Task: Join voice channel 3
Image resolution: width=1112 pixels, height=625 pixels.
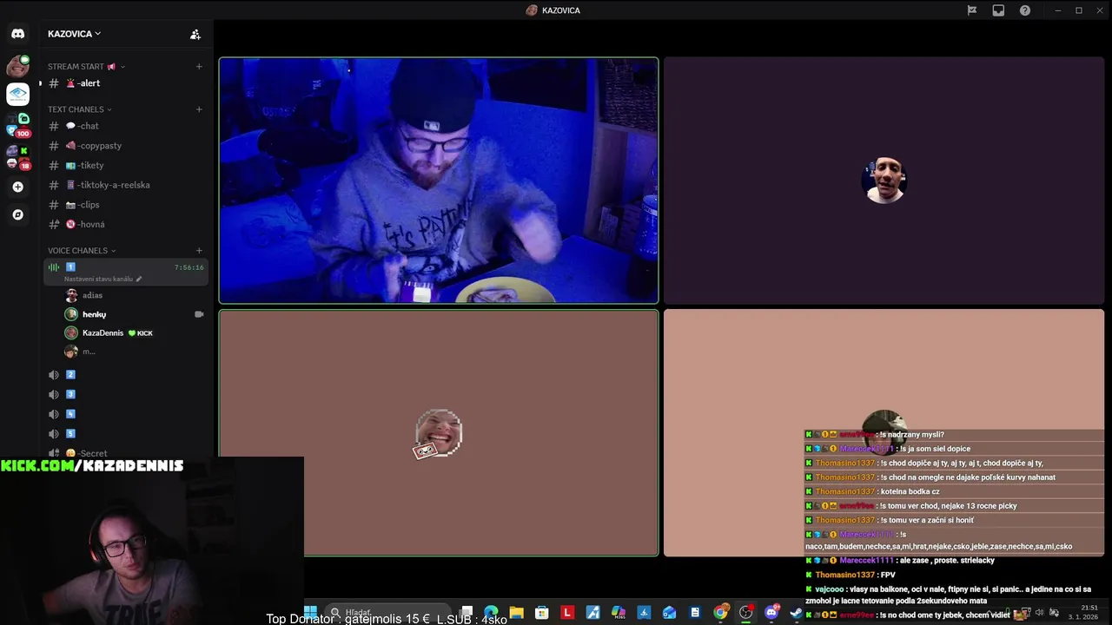Action: point(126,394)
